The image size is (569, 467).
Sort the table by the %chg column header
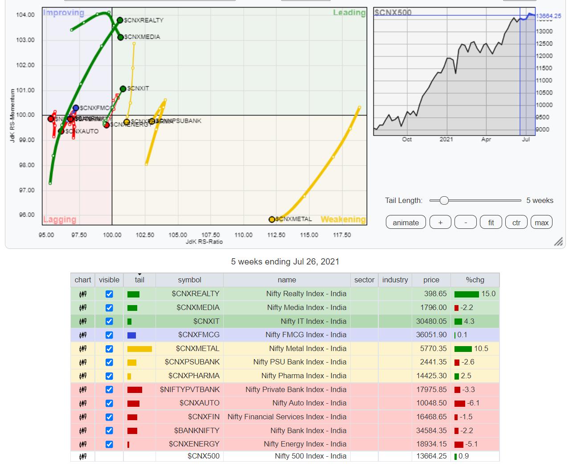(x=475, y=280)
